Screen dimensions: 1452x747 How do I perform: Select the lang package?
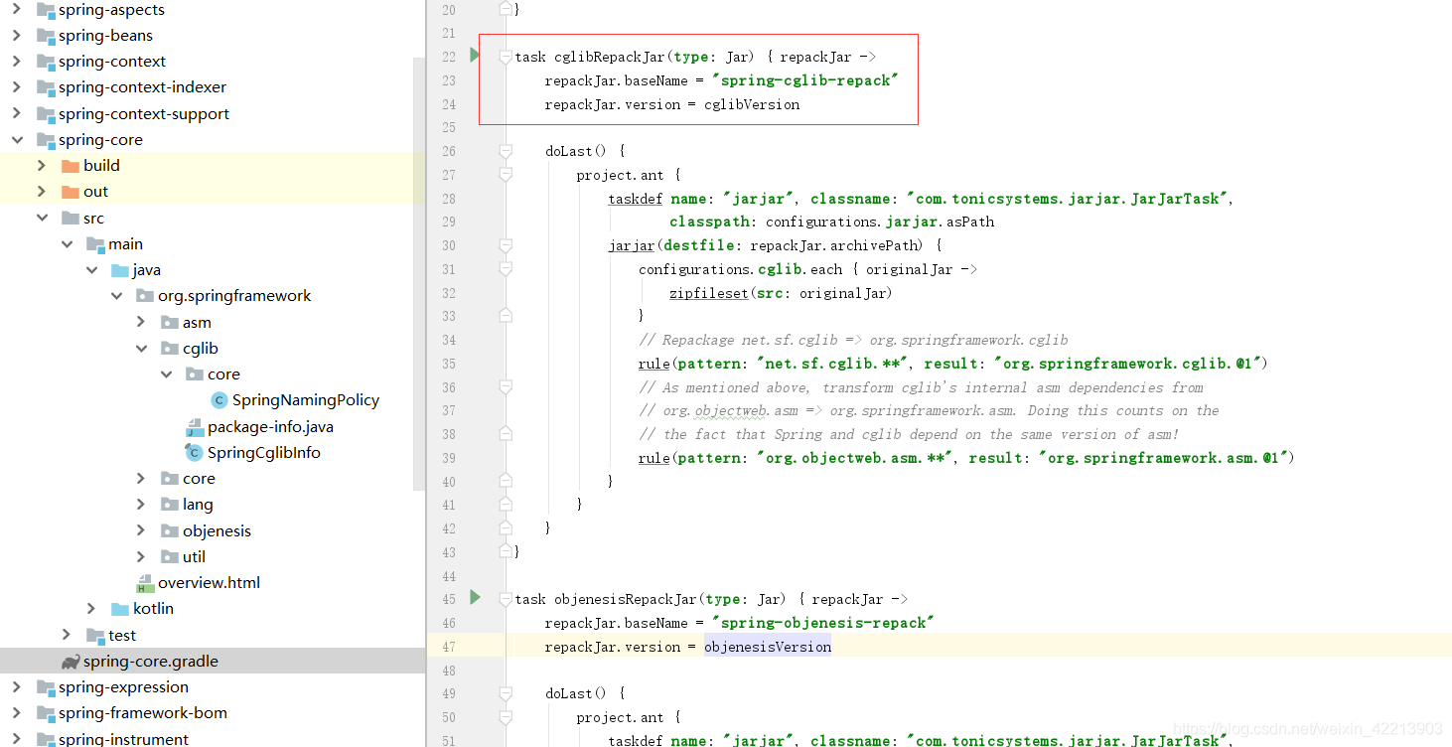(x=198, y=505)
